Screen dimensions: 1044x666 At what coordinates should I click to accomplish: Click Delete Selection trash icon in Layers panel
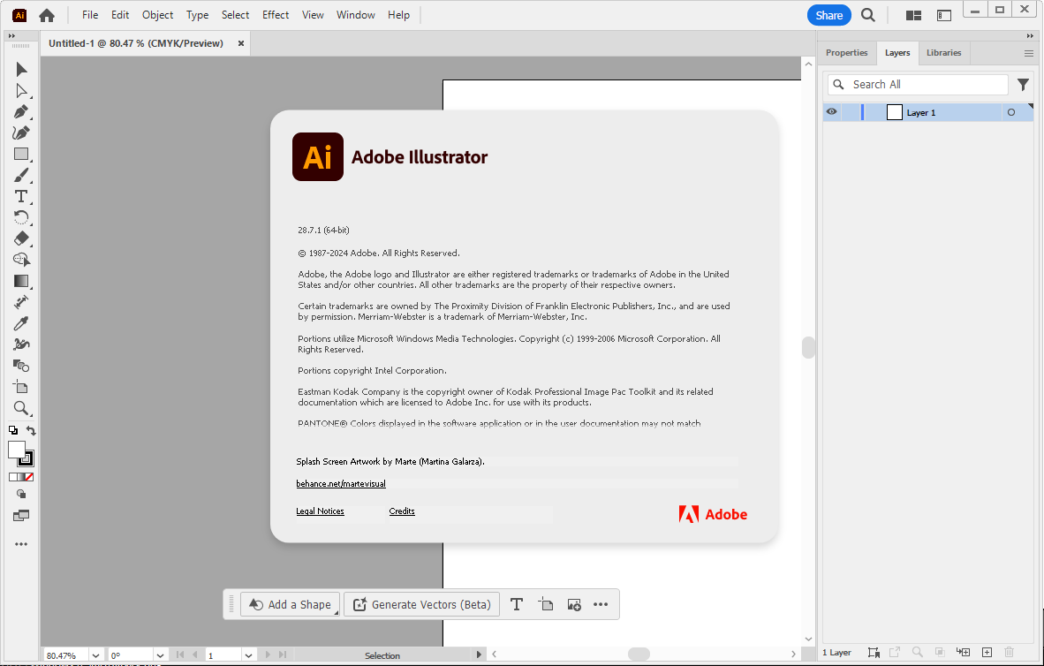(1009, 653)
